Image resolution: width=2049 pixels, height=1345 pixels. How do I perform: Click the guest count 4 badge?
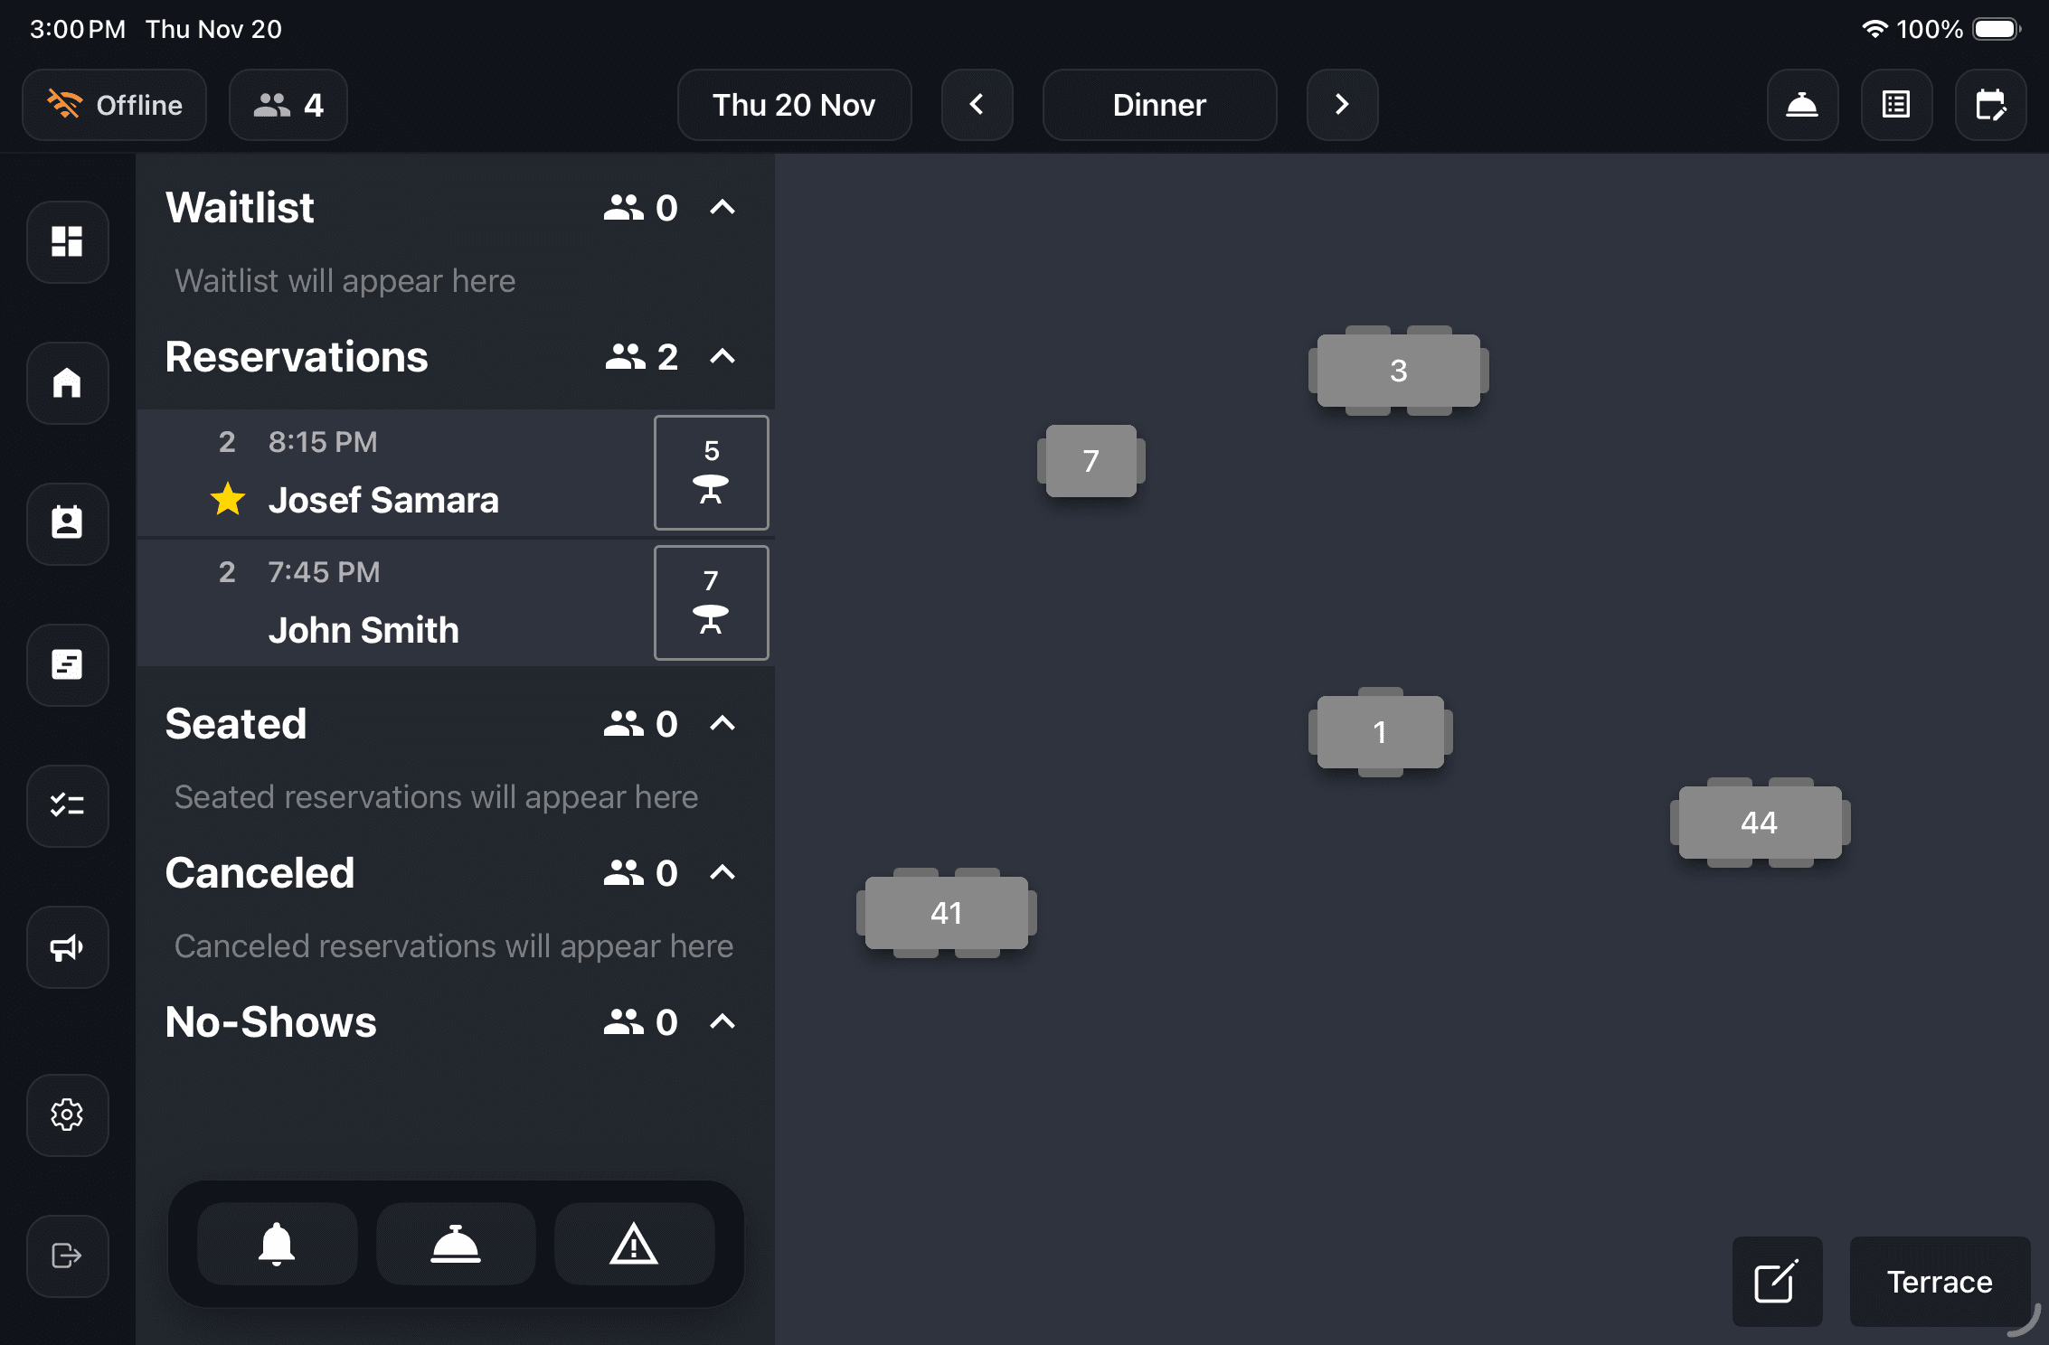(x=288, y=105)
